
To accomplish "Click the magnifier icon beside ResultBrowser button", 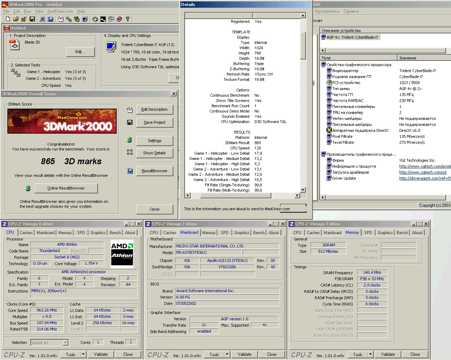I will [130, 171].
